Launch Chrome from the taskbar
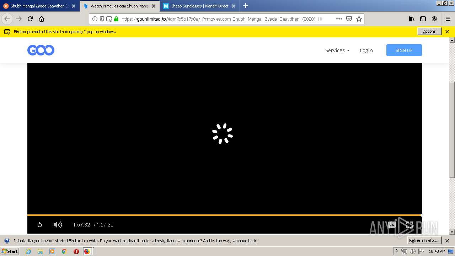Screen dimensions: 455x256 click(x=64, y=251)
